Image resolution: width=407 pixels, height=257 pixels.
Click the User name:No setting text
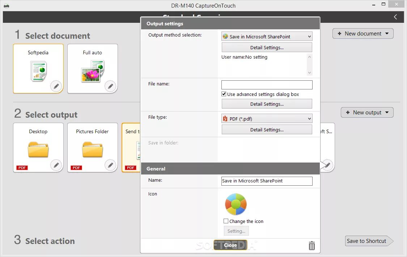pyautogui.click(x=244, y=57)
